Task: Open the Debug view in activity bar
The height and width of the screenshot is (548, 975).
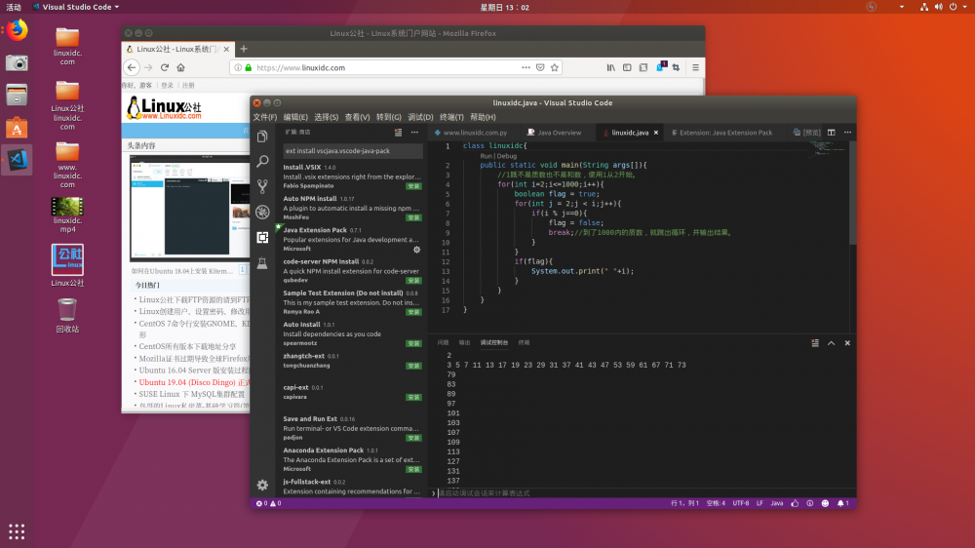Action: pyautogui.click(x=262, y=212)
